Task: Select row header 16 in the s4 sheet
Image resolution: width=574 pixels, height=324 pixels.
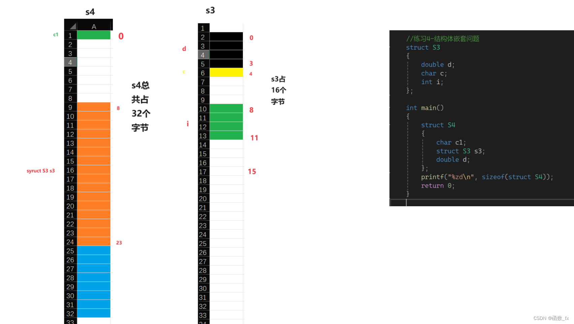Action: click(70, 170)
